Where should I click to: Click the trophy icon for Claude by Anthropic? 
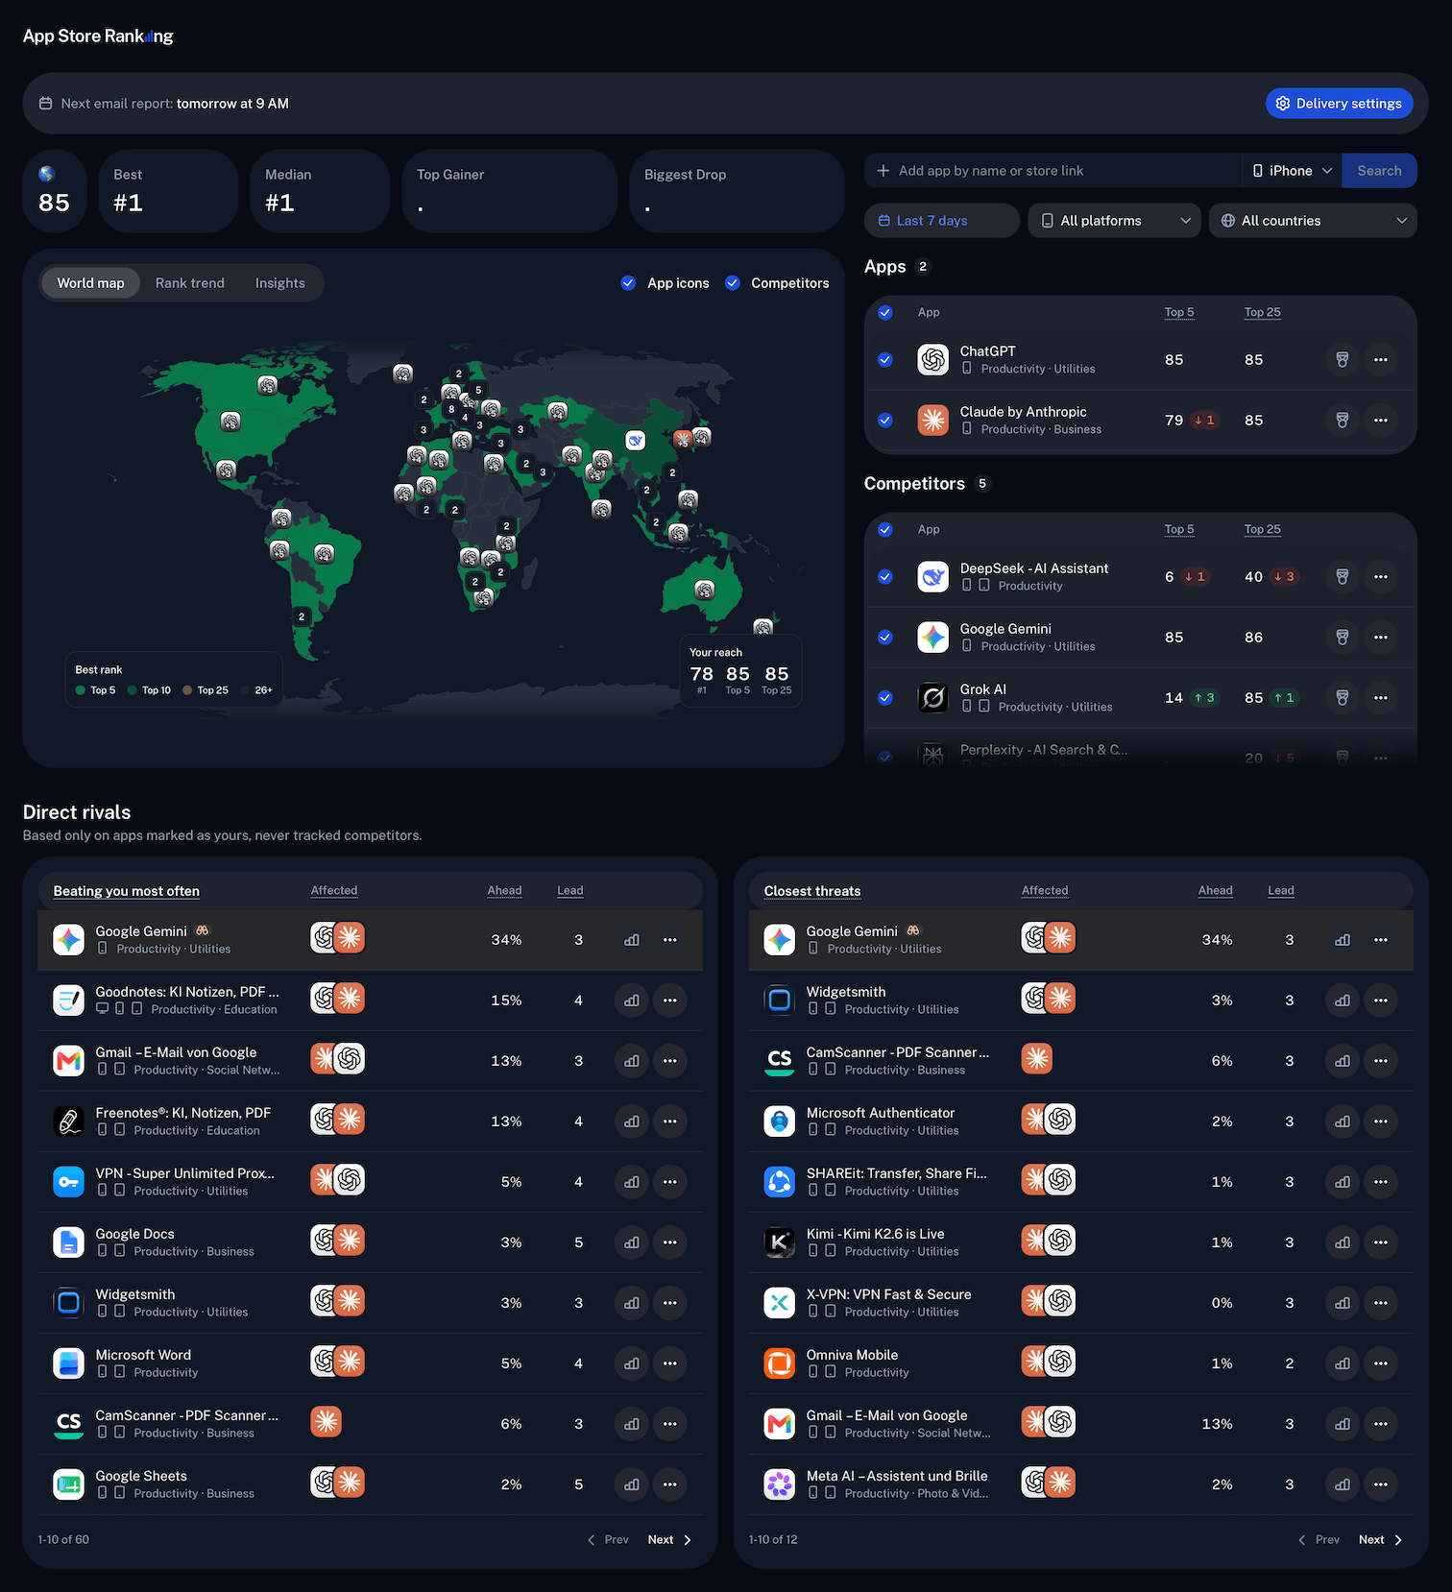(1343, 421)
